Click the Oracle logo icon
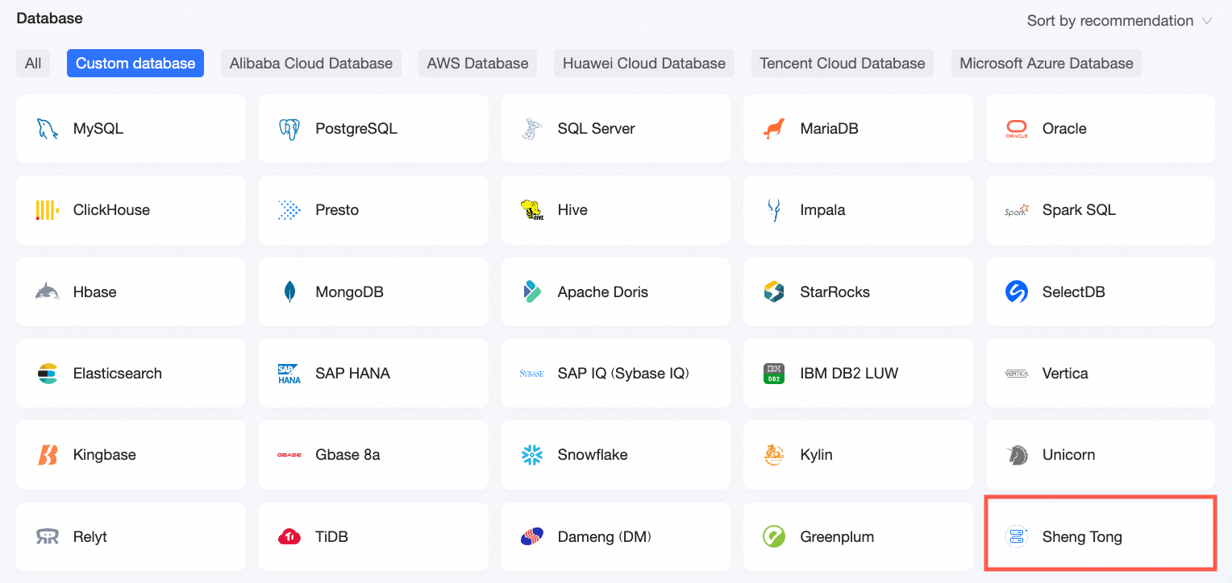 pyautogui.click(x=1017, y=129)
